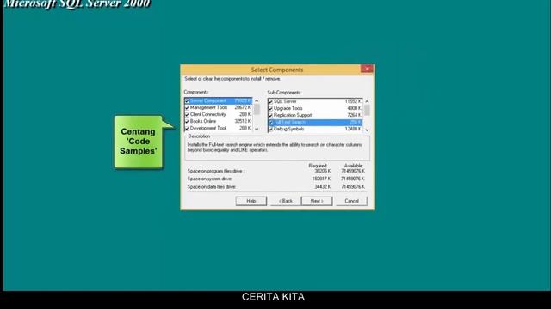Toggle the Debug Symbols checkbox
Image resolution: width=551 pixels, height=309 pixels.
coord(270,130)
